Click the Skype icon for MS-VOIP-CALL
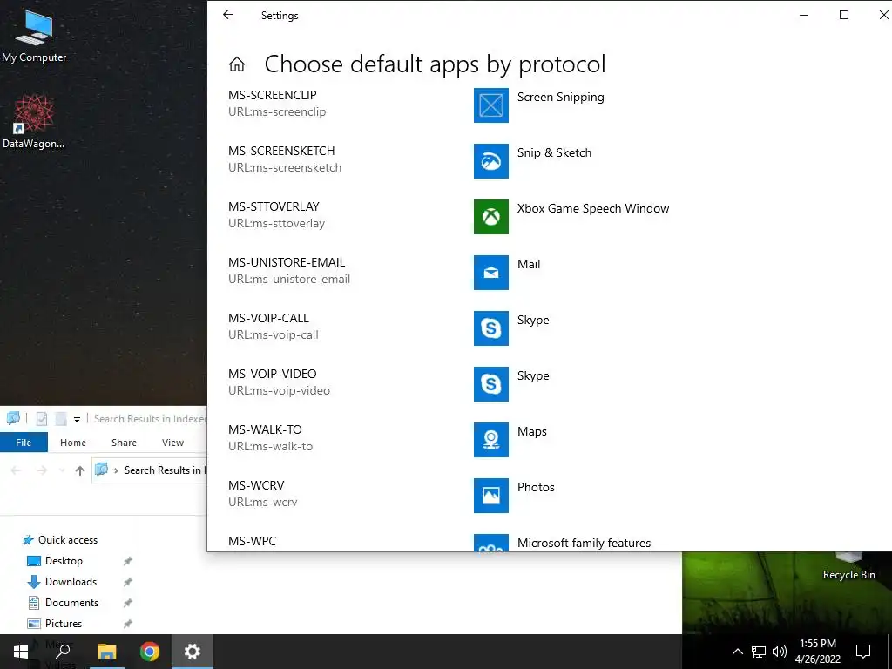Viewport: 892px width, 669px height. tap(491, 328)
